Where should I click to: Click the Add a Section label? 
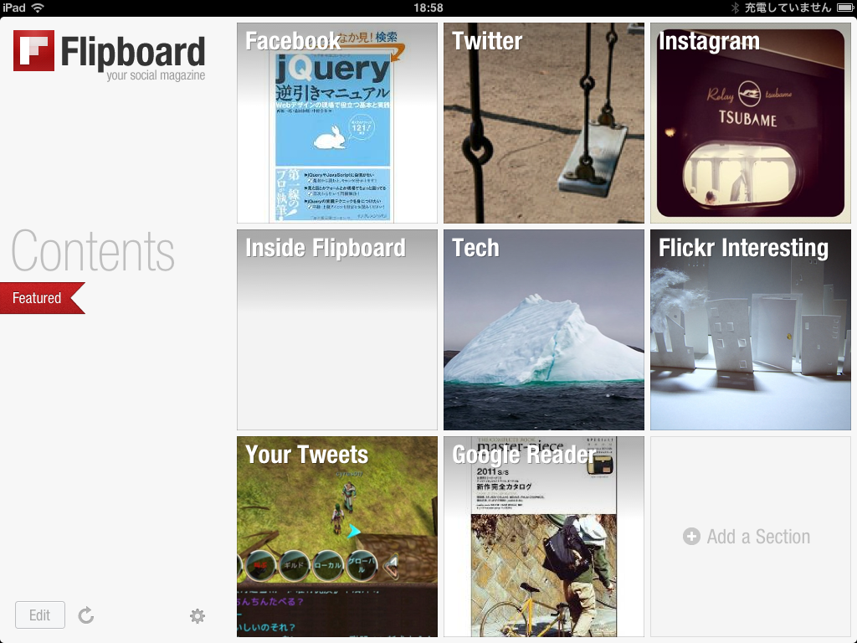click(758, 537)
